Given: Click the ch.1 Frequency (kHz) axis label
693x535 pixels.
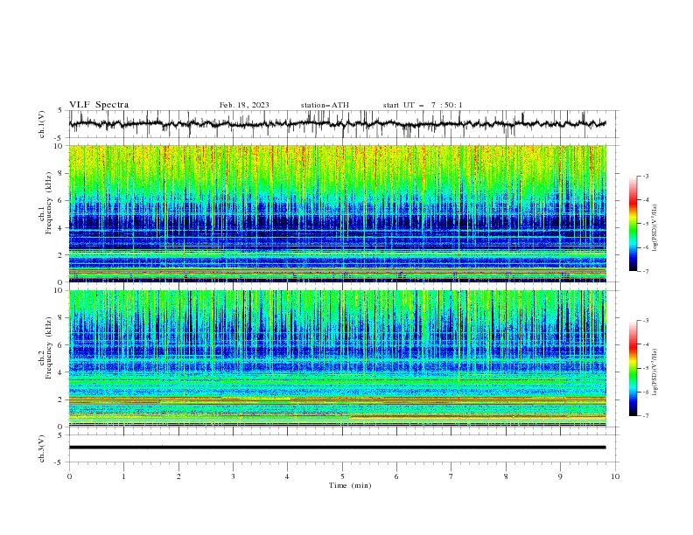Looking at the screenshot, I should pyautogui.click(x=45, y=203).
